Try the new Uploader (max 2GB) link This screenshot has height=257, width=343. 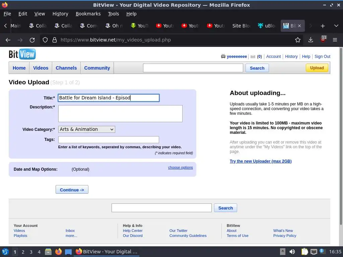[261, 161]
